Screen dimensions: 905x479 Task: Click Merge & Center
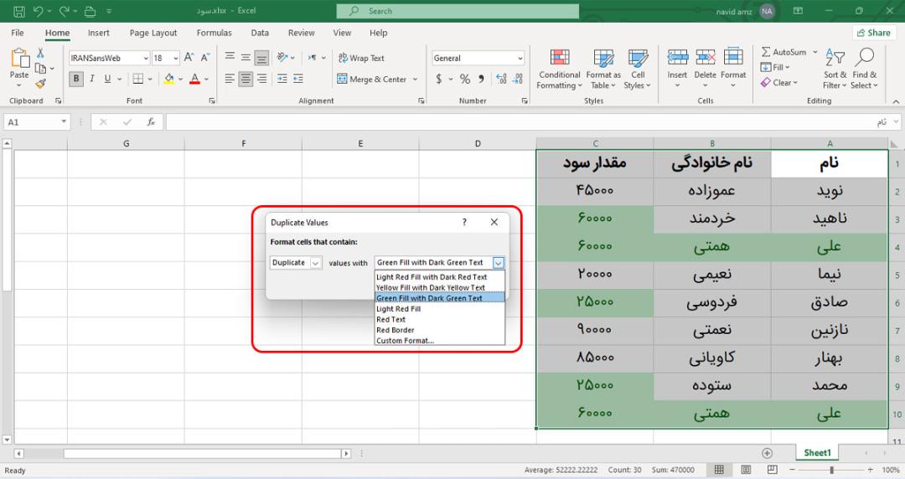(372, 79)
